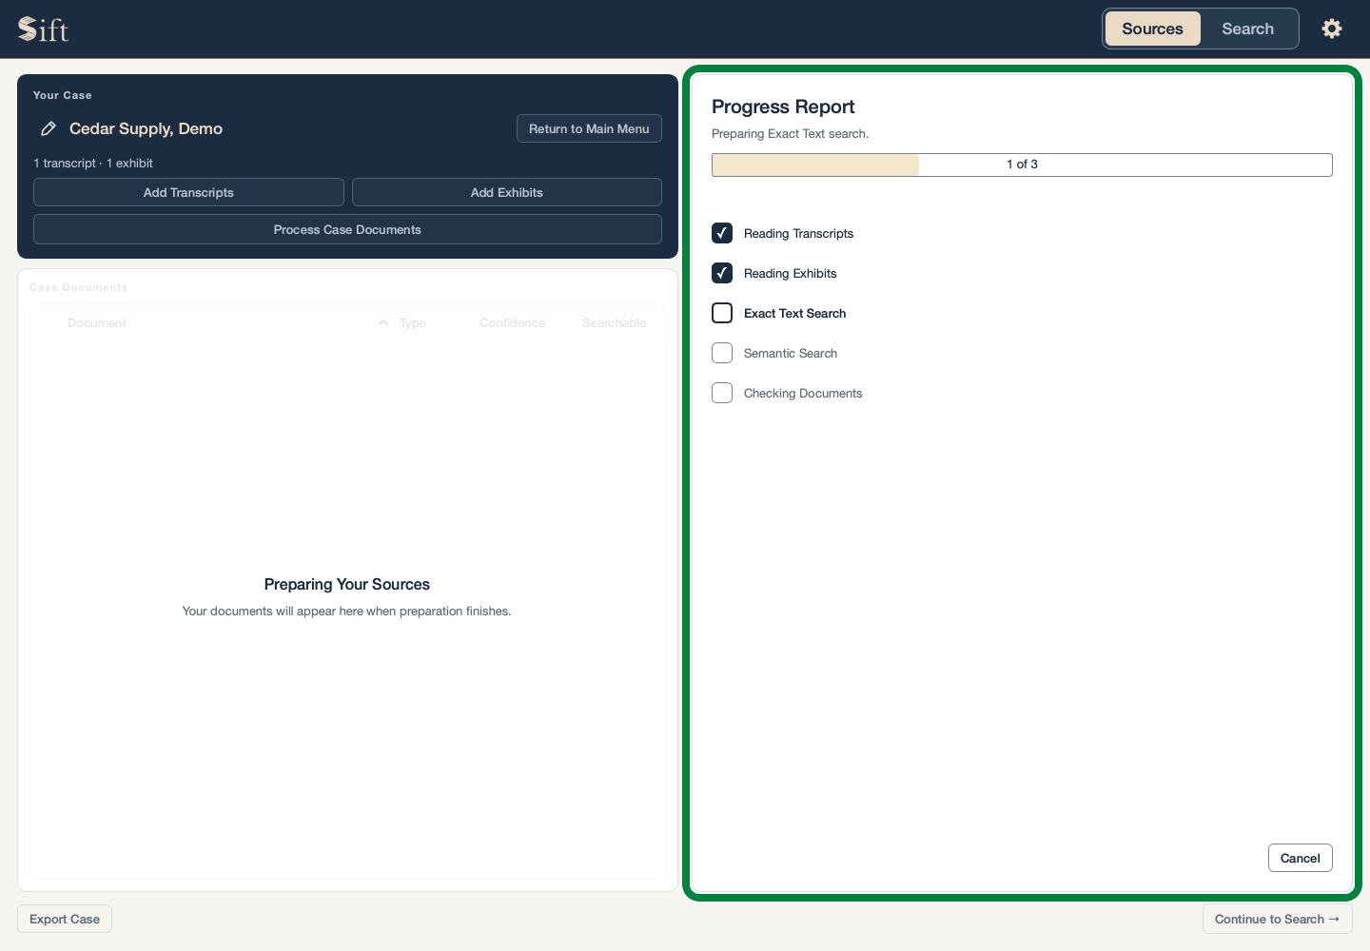Open the settings gear icon

coord(1332,29)
